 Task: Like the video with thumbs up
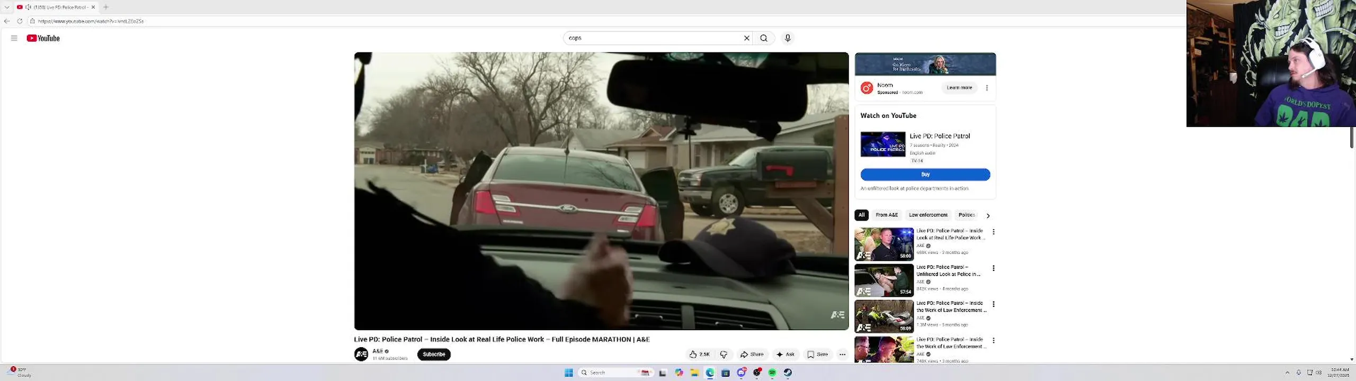click(699, 355)
